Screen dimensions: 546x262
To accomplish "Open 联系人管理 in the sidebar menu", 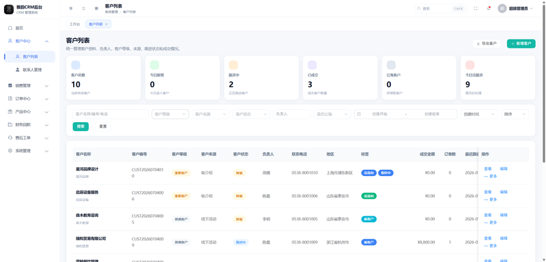I will (x=29, y=70).
